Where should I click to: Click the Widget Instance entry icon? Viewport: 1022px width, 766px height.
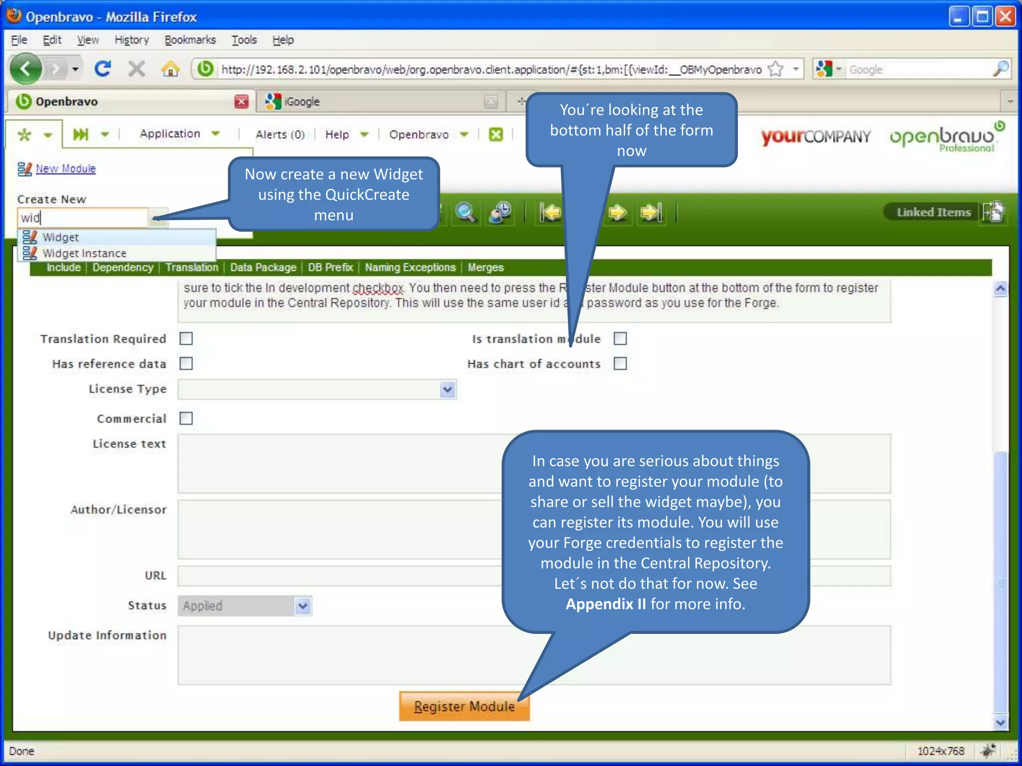(x=30, y=253)
